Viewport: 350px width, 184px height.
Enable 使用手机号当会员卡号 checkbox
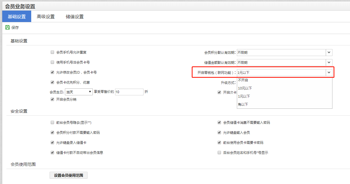click(52, 62)
